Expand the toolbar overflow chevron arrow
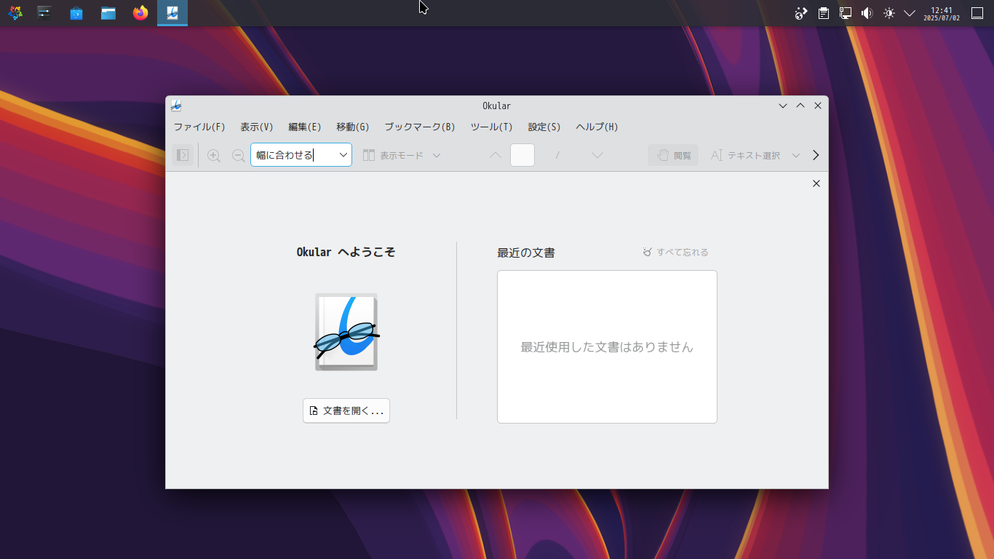The height and width of the screenshot is (559, 994). pyautogui.click(x=816, y=155)
